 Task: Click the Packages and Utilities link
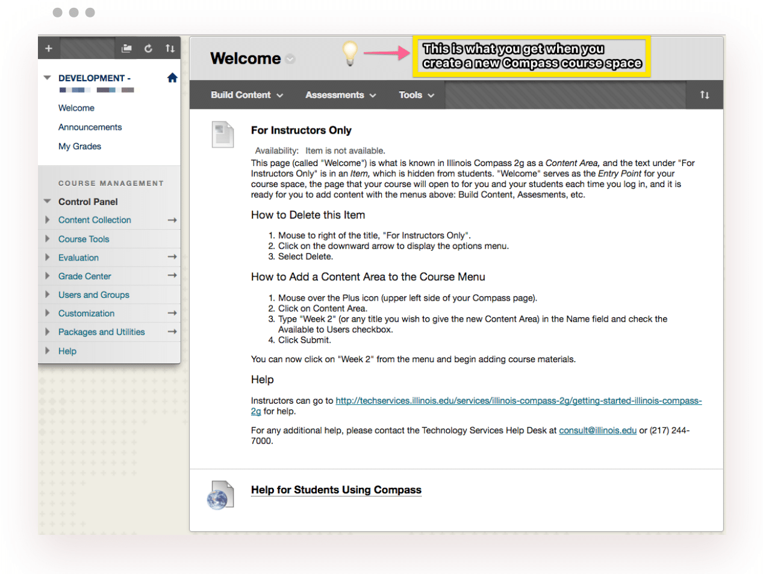coord(102,332)
